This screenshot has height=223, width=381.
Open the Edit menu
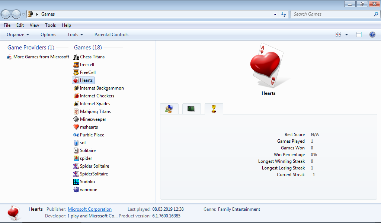click(20, 25)
